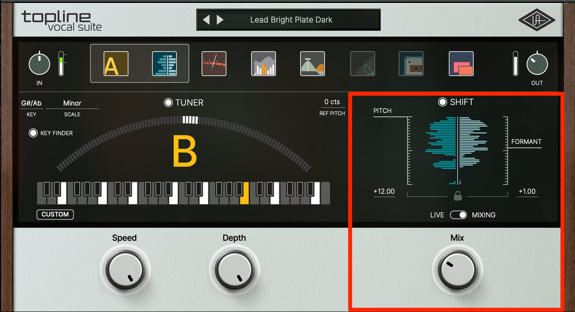
Task: Enable the KEY FINDER radio button
Action: 33,133
